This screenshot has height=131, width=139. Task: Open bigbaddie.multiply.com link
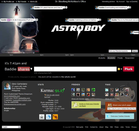22,100
